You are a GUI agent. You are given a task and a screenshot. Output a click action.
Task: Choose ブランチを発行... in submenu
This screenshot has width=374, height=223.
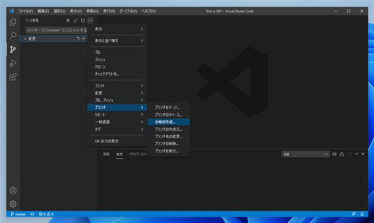click(168, 151)
